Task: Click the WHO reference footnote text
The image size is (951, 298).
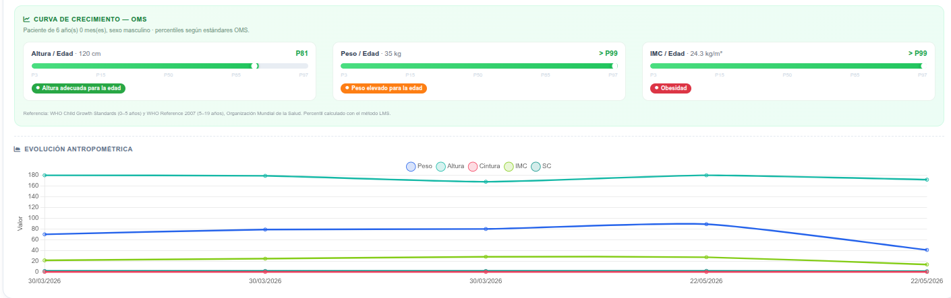Action: coord(207,113)
